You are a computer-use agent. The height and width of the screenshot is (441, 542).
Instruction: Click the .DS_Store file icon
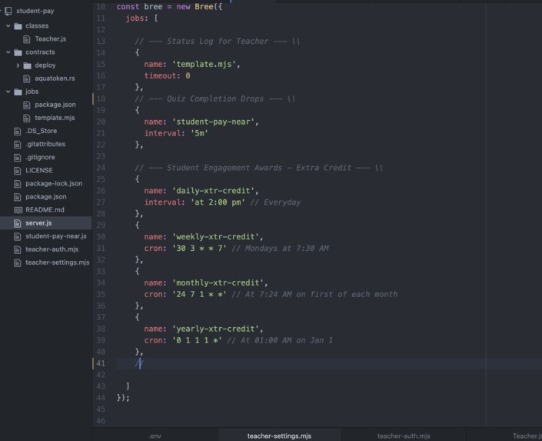tap(17, 131)
